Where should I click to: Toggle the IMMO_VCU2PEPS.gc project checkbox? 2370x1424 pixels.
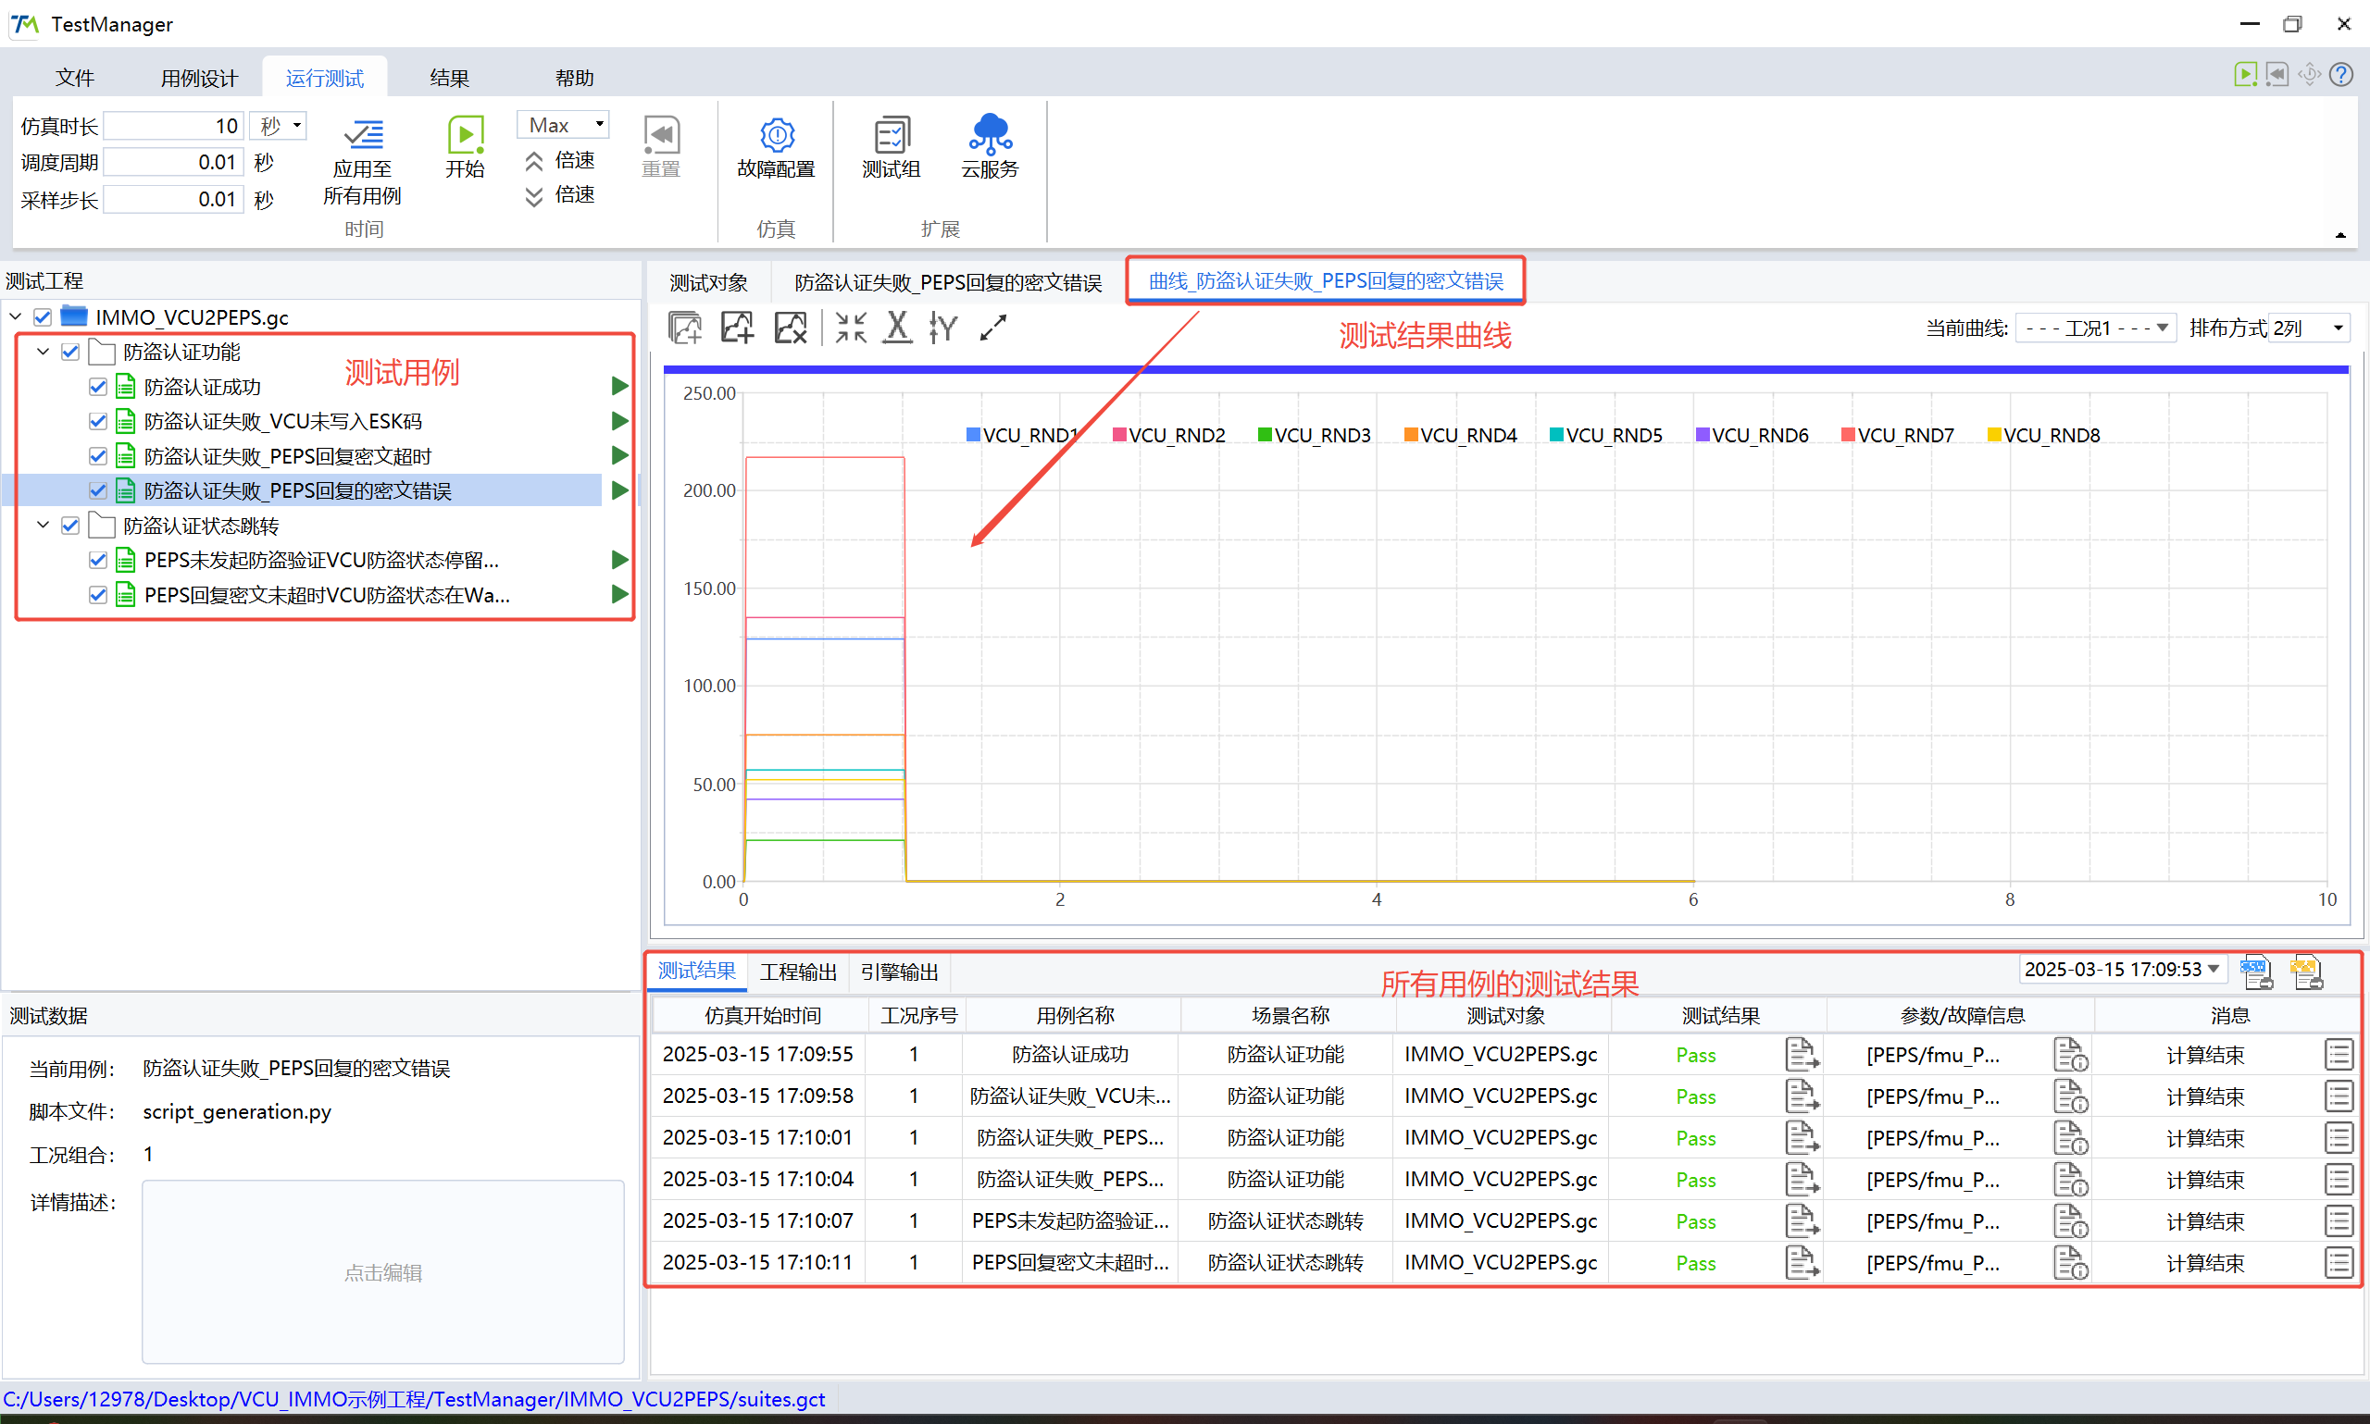(x=43, y=316)
